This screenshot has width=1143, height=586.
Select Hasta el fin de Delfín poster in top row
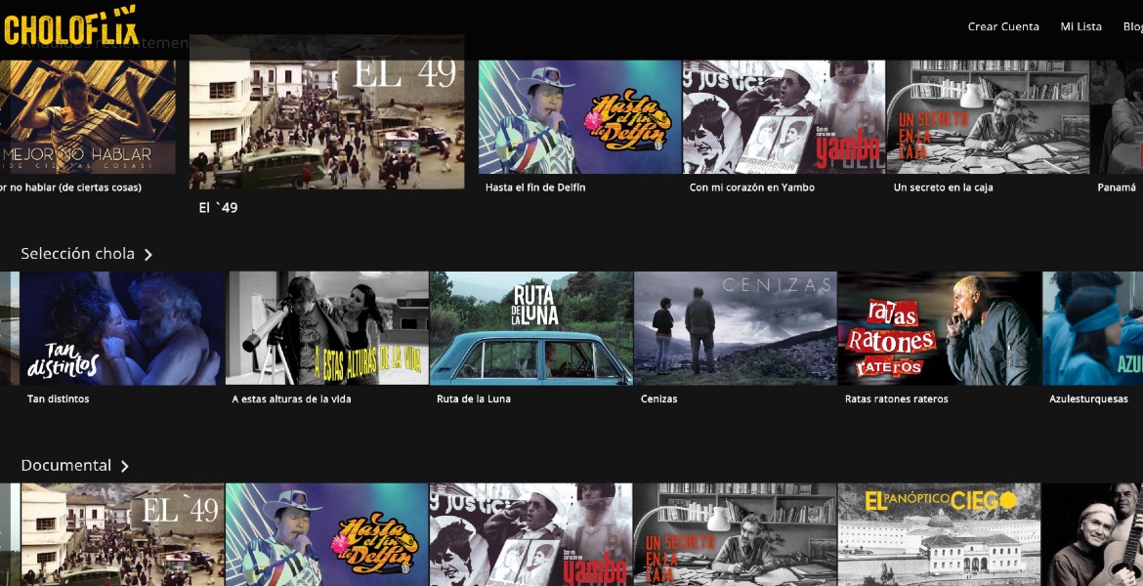[579, 116]
